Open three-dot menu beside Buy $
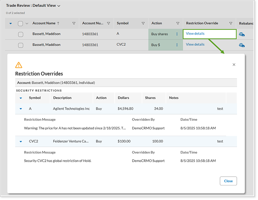This screenshot has height=200, width=258. click(x=177, y=45)
